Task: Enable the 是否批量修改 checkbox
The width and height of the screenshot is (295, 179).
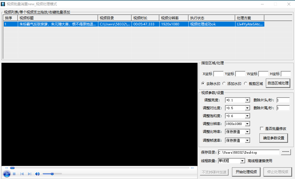Action: 262,128
